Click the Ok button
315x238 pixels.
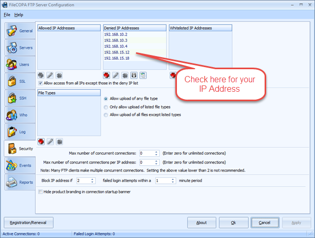(234, 223)
